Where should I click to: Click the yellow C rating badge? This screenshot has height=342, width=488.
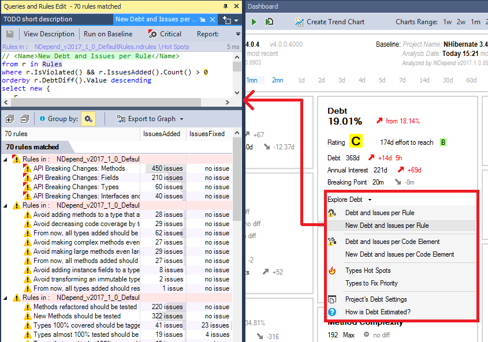click(x=356, y=142)
